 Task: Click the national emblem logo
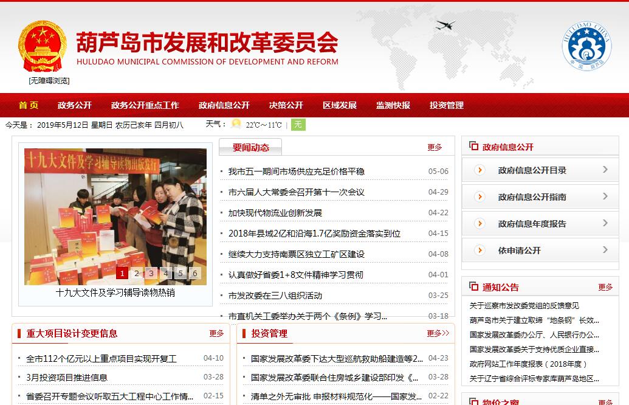[43, 46]
